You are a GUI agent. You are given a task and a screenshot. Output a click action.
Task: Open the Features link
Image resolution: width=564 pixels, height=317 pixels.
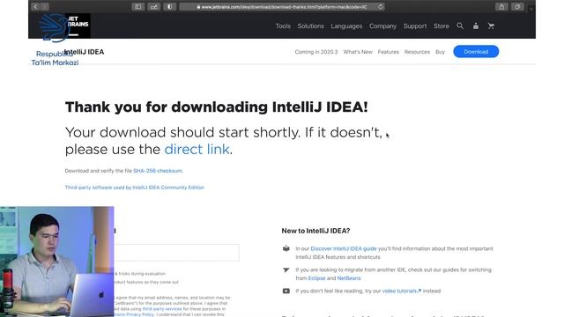389,52
